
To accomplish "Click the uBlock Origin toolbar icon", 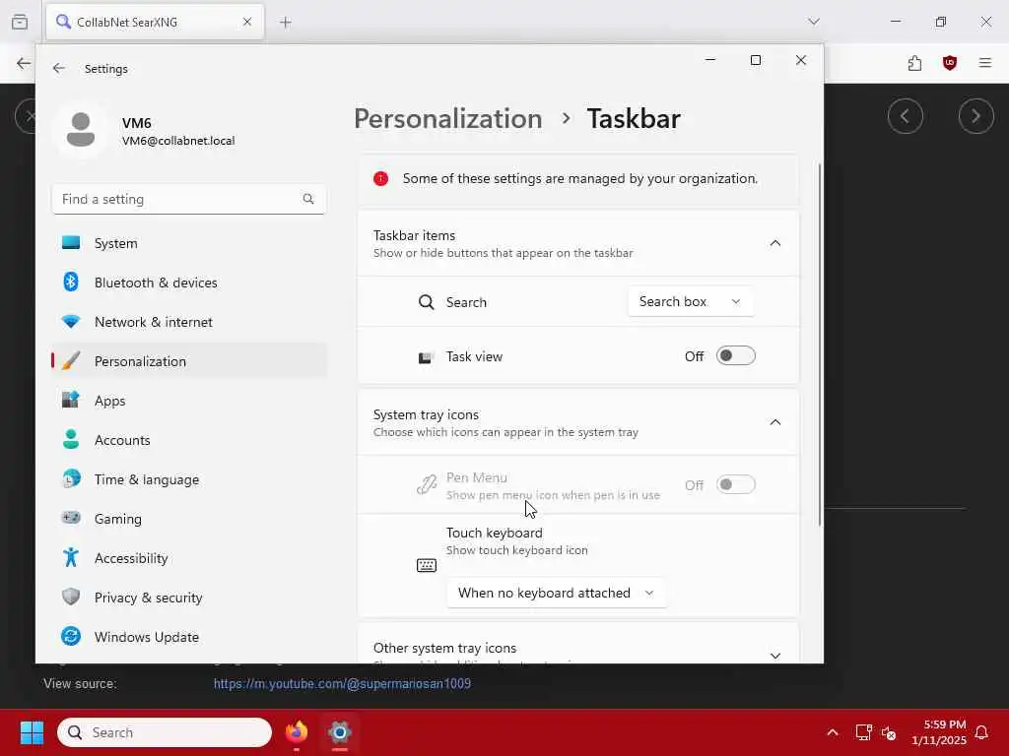I will tap(950, 63).
